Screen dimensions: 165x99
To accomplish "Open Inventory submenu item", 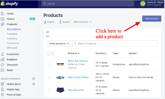I will [12, 38].
